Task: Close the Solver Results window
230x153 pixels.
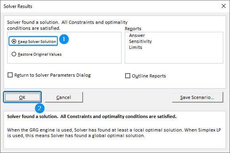Action: tap(224, 6)
